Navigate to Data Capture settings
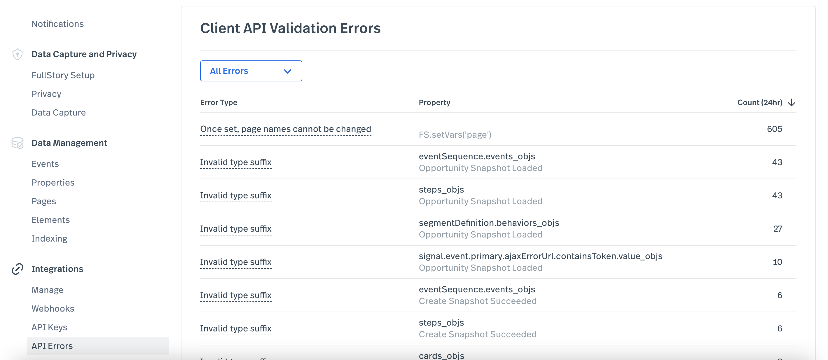 click(59, 113)
